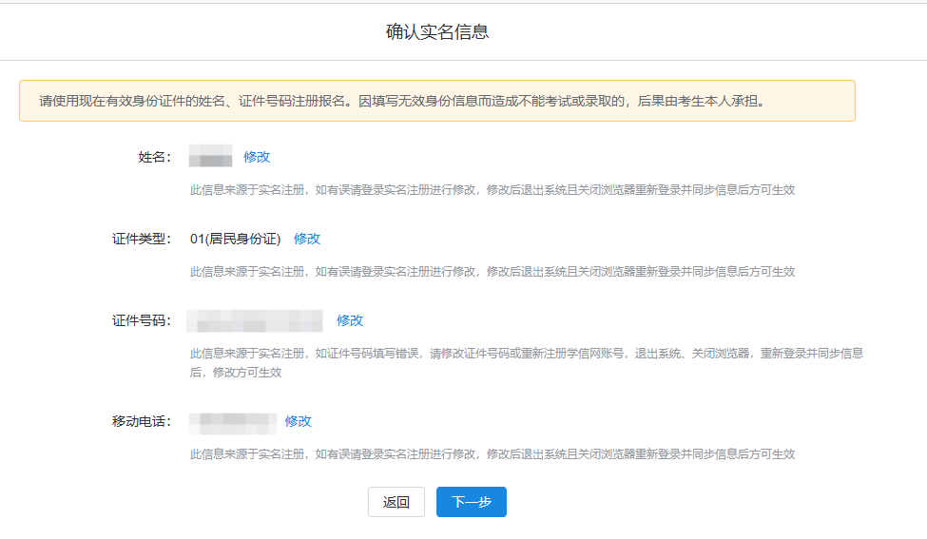This screenshot has height=539, width=927.
Task: Select the blurred ID number value
Action: pos(255,320)
